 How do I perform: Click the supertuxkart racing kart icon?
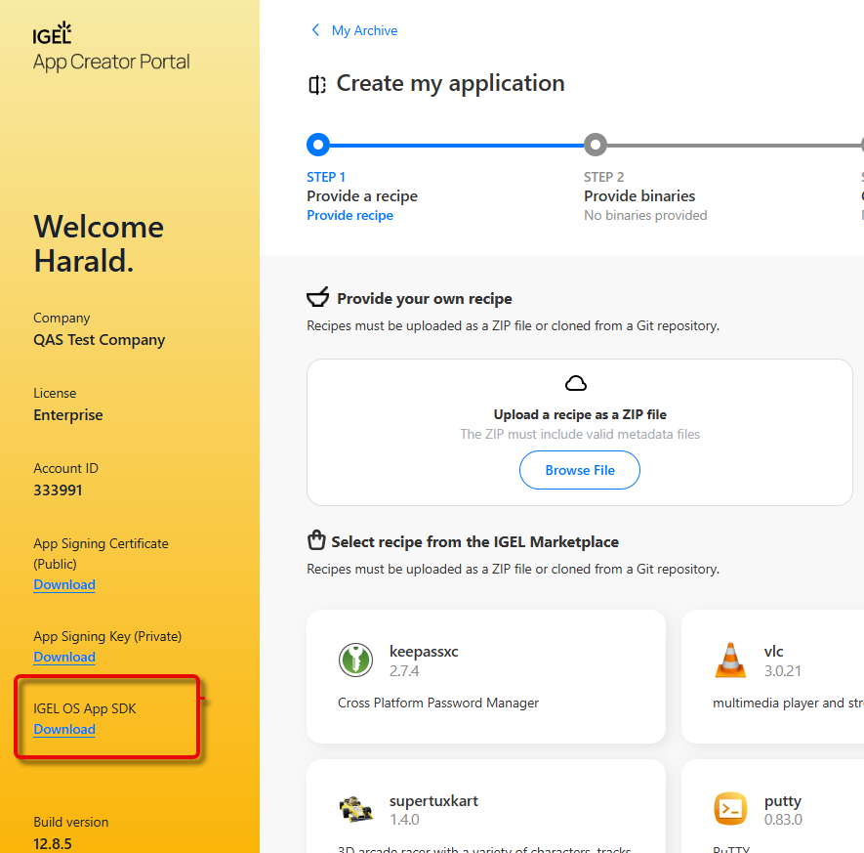pos(355,809)
